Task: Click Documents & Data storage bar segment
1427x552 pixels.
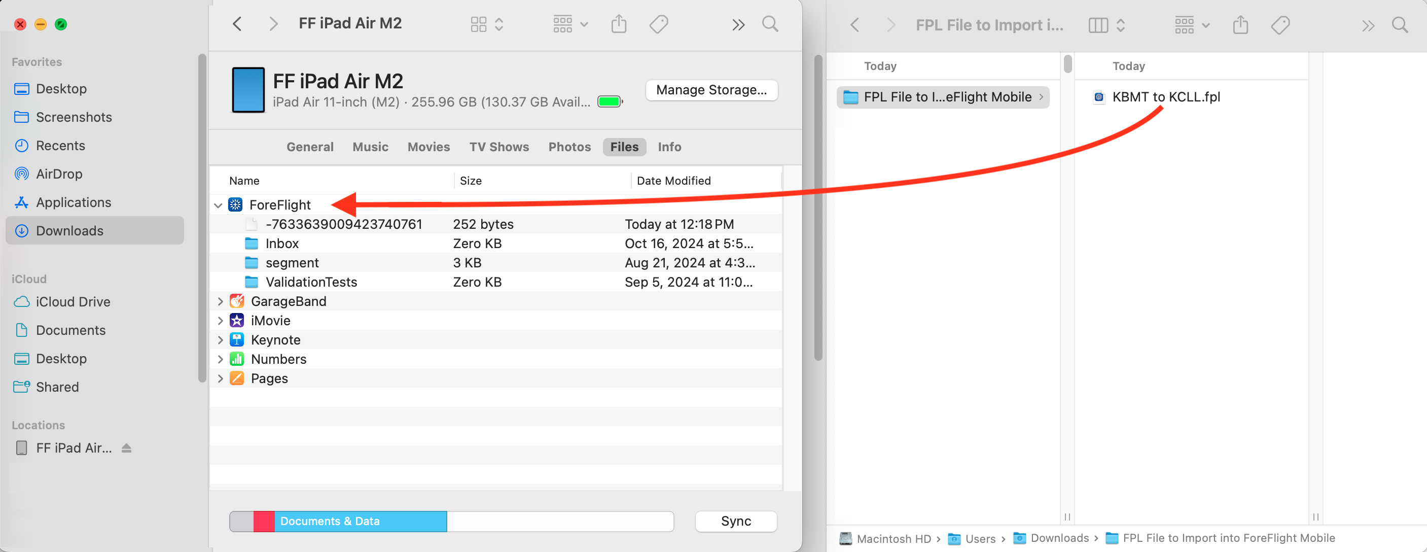Action: 361,522
